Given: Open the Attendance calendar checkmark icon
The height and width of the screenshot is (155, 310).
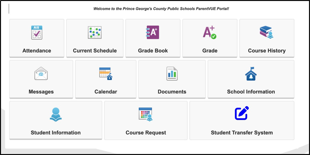Looking at the screenshot, I should 36,32.
